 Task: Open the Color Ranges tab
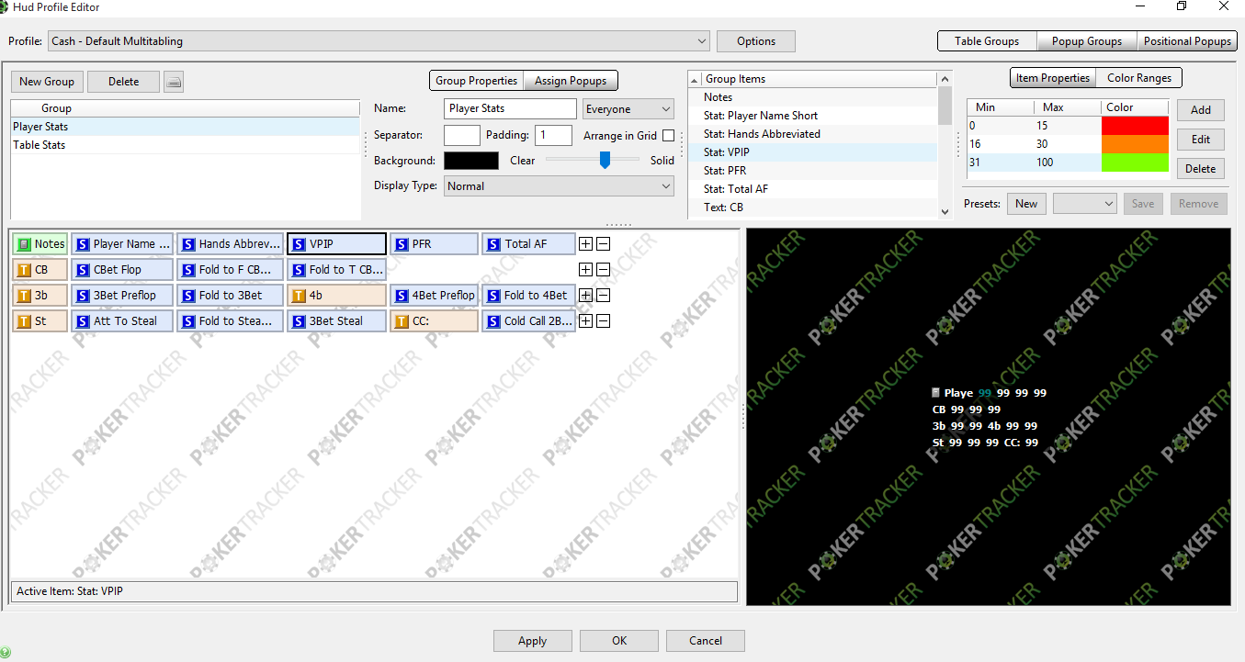click(x=1139, y=78)
